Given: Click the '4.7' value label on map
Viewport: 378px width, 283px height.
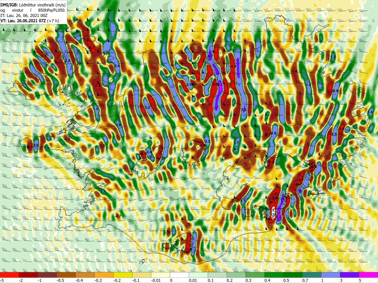Looking at the screenshot, I should pyautogui.click(x=210, y=56).
